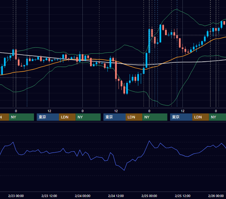Select the LDN session block on 2/25
This screenshot has width=226, height=199.
tap(201, 117)
